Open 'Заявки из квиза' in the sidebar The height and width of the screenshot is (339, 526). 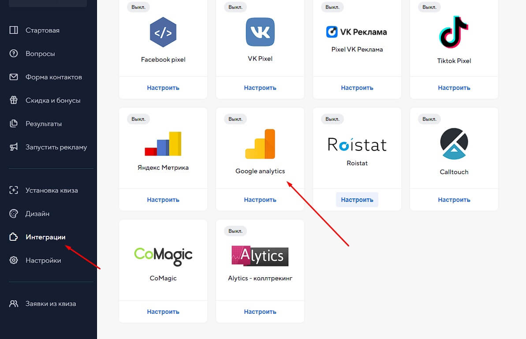click(51, 304)
